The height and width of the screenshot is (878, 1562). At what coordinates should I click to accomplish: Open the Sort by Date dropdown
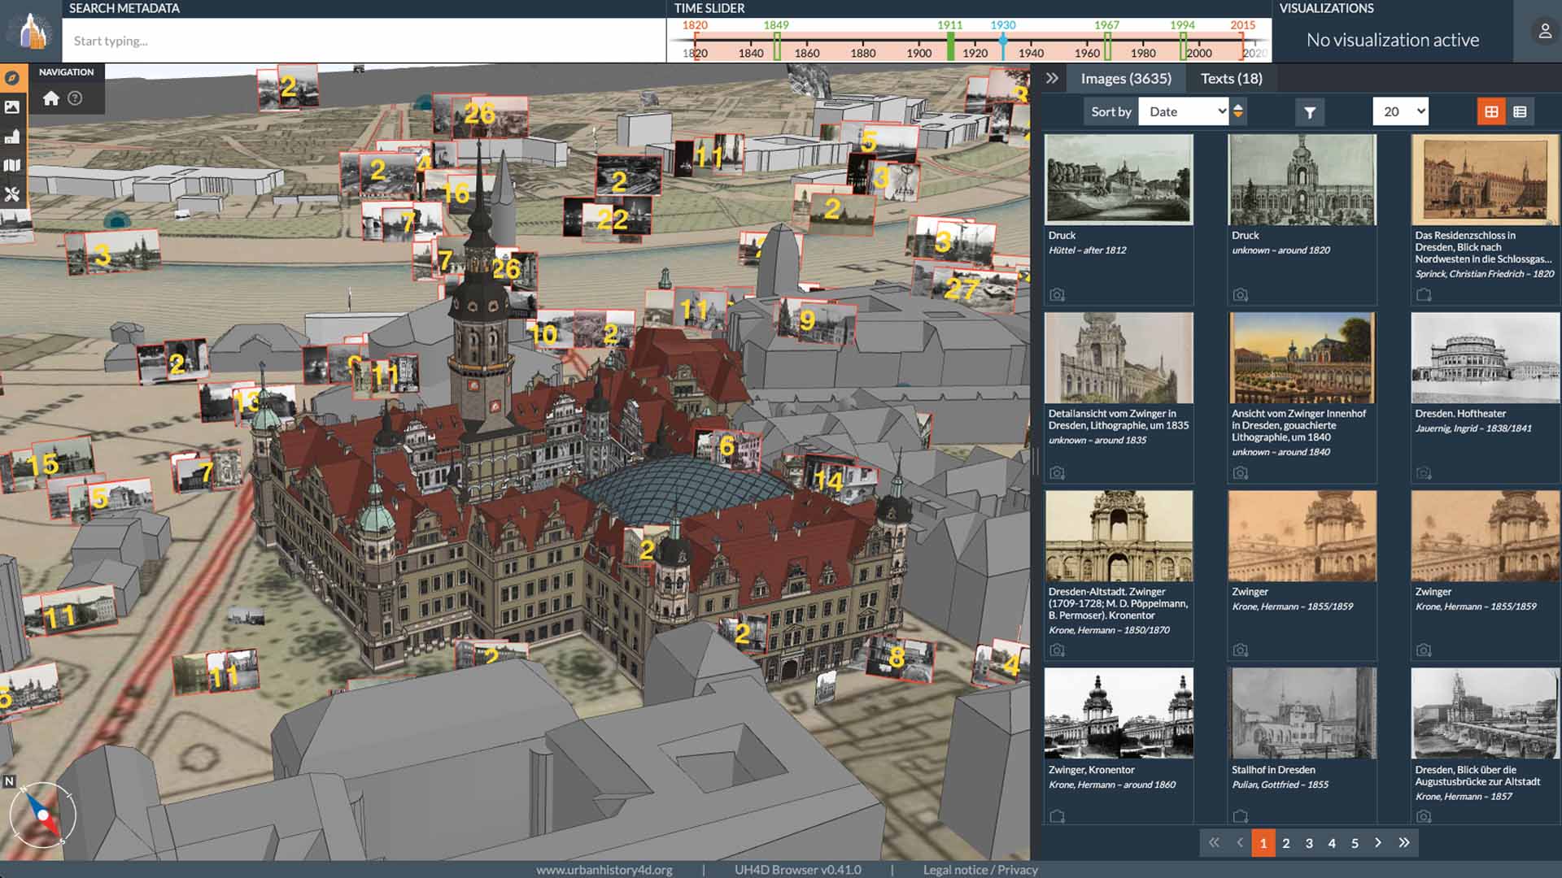tap(1185, 111)
